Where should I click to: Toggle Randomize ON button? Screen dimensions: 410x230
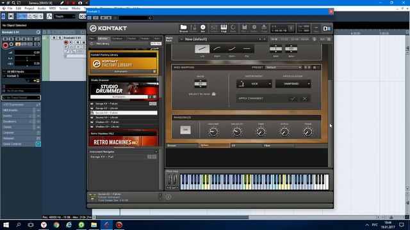[185, 130]
